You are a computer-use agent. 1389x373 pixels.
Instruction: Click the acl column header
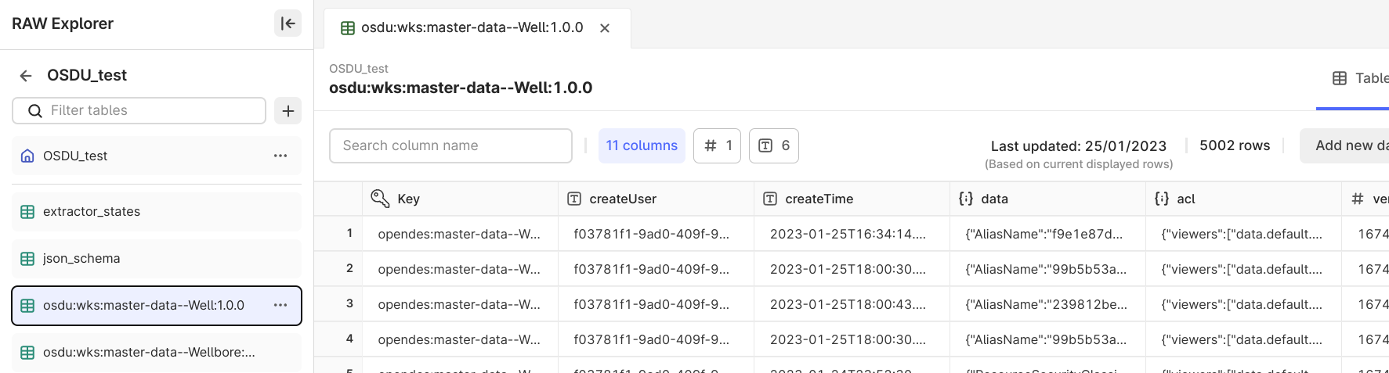click(1243, 199)
